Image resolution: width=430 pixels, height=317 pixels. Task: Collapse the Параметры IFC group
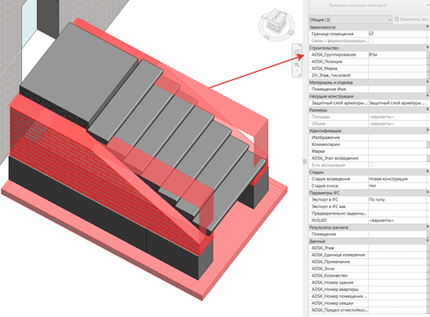(x=428, y=193)
